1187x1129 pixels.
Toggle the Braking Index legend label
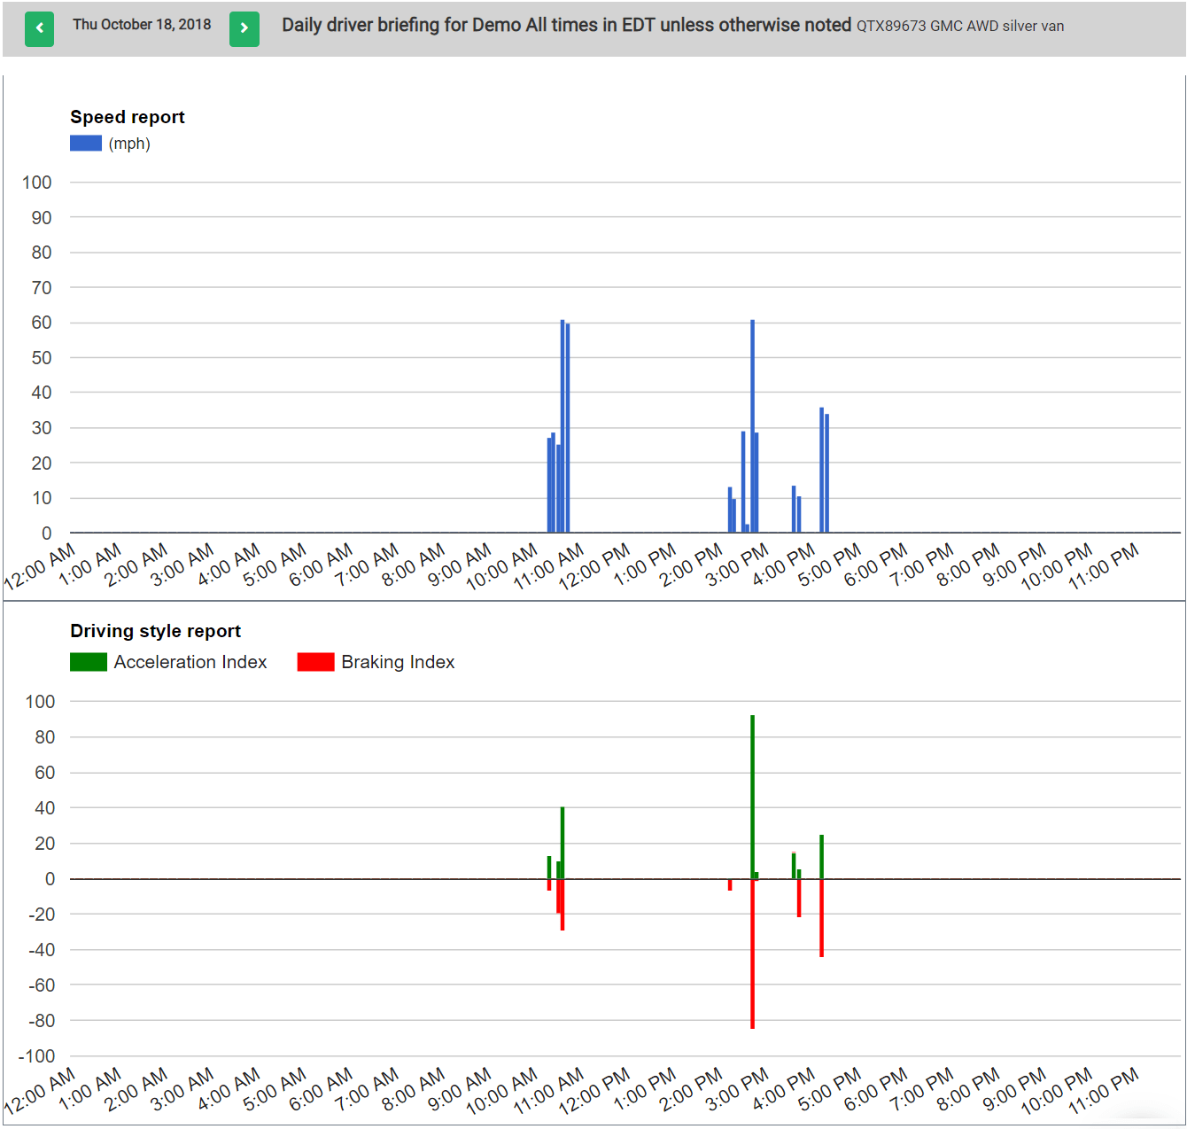pos(398,662)
